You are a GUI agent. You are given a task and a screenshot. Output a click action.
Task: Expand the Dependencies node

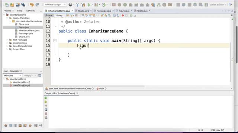point(7,43)
